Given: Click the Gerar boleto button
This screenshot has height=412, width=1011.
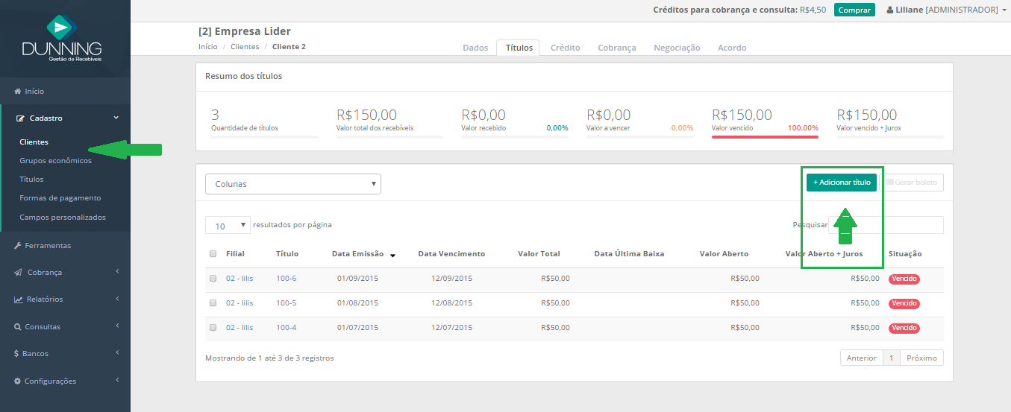Looking at the screenshot, I should [912, 183].
